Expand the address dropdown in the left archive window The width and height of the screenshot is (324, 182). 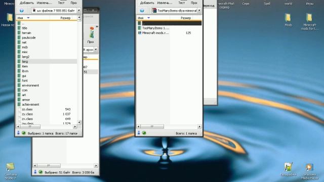coord(79,10)
